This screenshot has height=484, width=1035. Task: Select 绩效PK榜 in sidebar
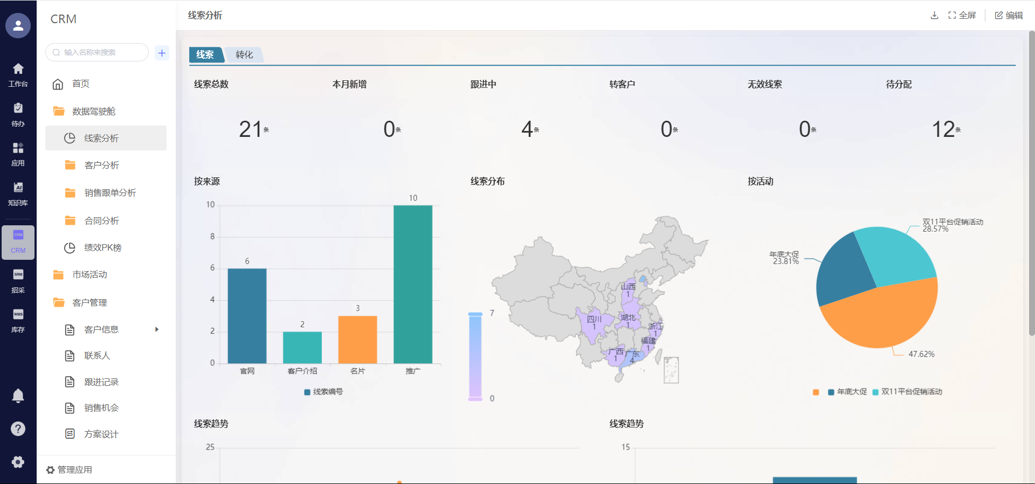pyautogui.click(x=102, y=248)
